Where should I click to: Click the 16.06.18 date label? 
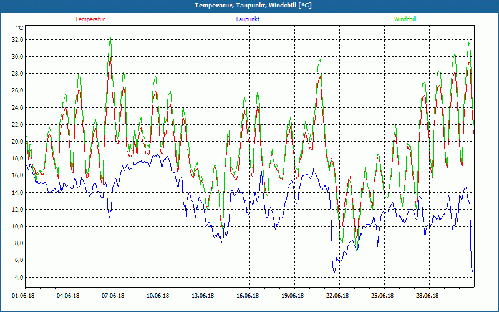pos(248,296)
